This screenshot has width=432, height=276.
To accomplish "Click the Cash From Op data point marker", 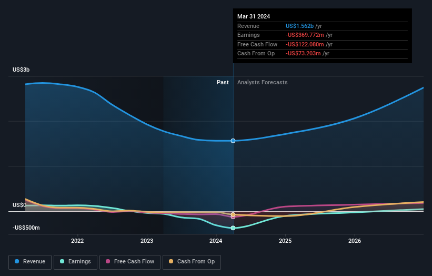I will coord(233,214).
